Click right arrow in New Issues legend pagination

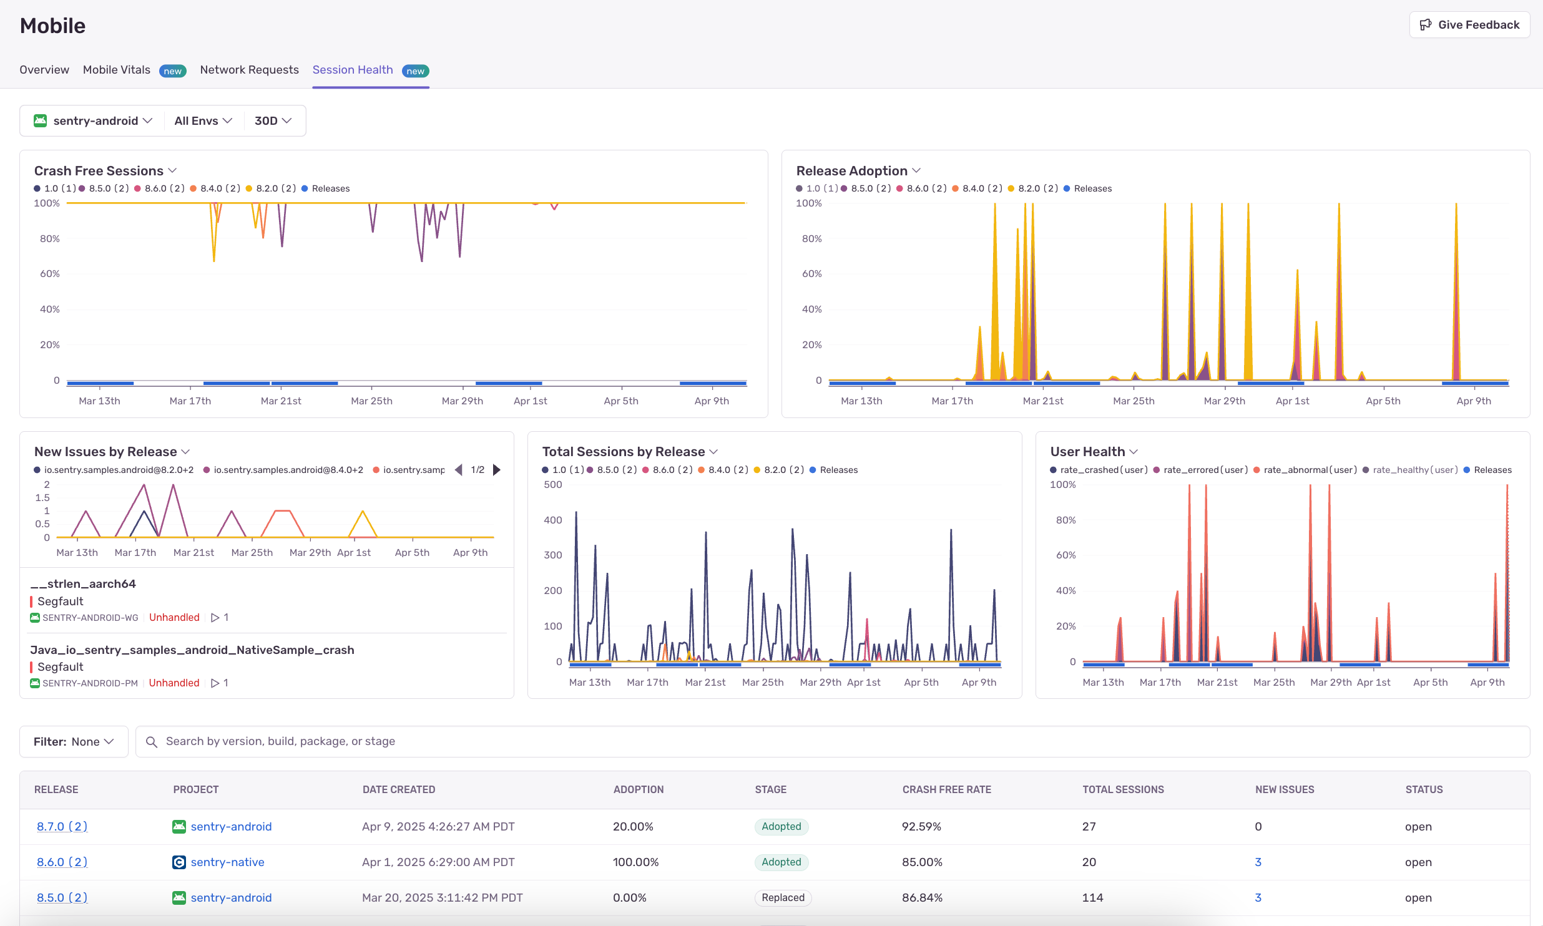(496, 469)
